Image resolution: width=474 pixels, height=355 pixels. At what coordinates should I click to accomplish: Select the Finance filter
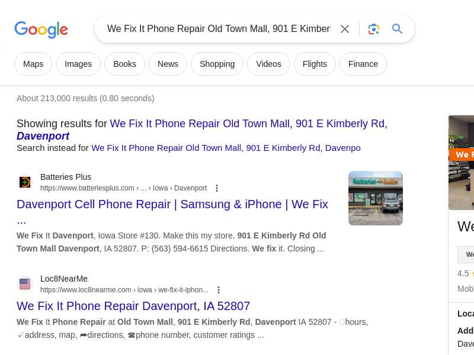[363, 64]
